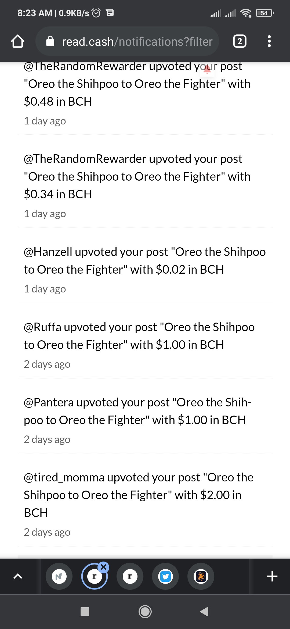Switch to the Twitter tab
Screen dimensions: 290x629
pos(165,576)
